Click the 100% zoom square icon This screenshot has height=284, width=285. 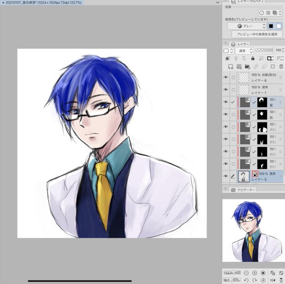coord(263,273)
